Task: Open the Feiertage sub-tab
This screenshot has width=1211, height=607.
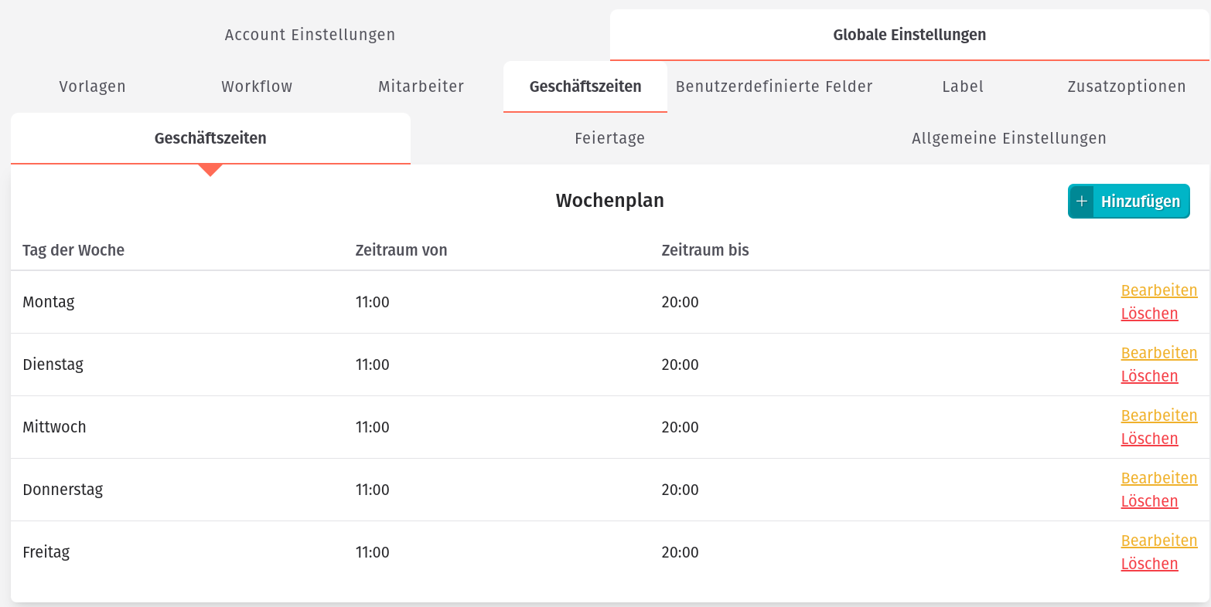Action: 610,138
